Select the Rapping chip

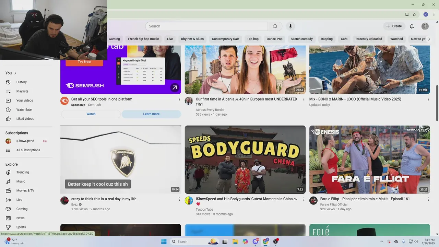coord(327,39)
